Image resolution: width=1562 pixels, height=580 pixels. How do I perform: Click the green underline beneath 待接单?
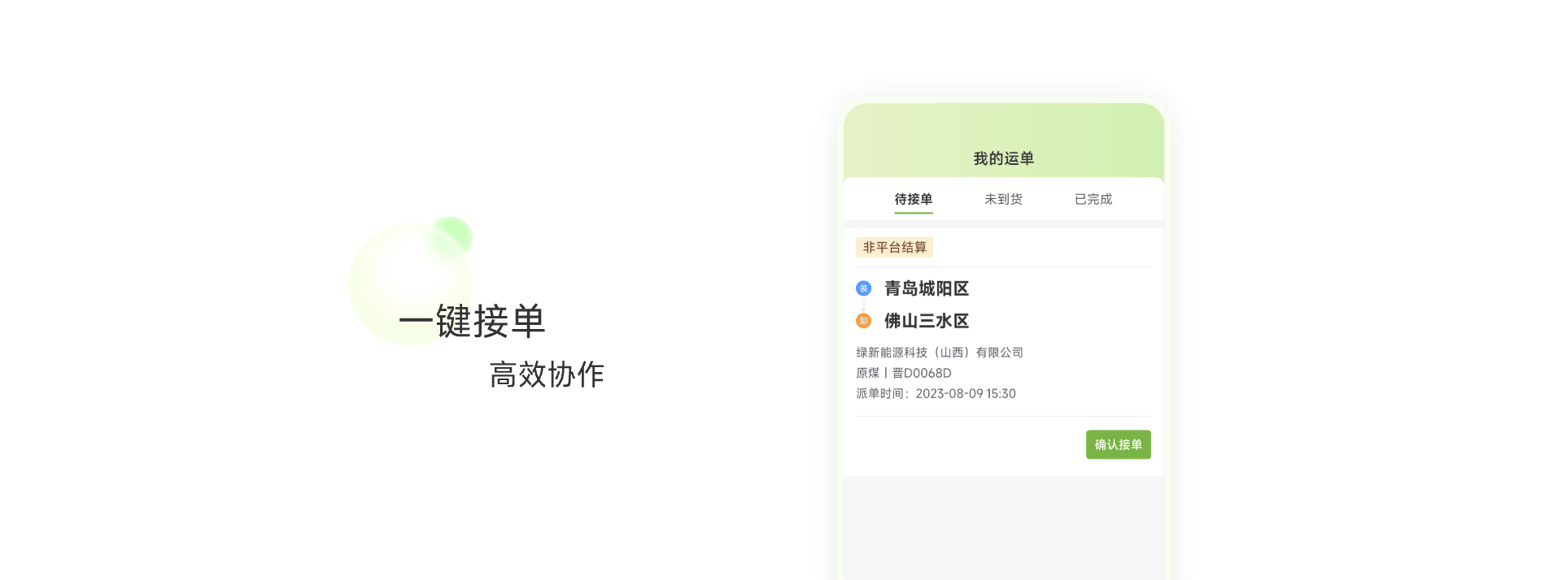(914, 213)
